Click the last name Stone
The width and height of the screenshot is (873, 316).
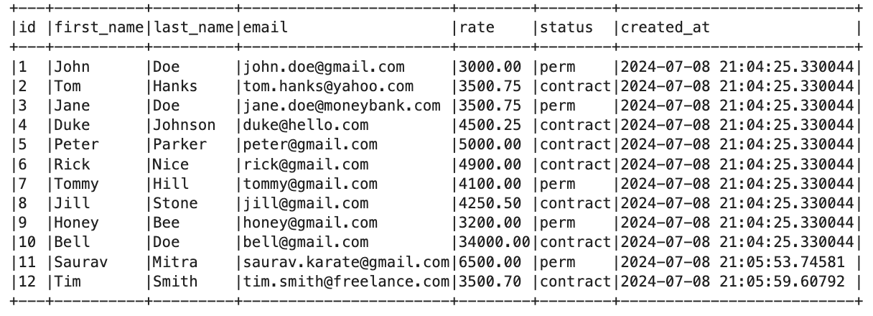(x=175, y=204)
